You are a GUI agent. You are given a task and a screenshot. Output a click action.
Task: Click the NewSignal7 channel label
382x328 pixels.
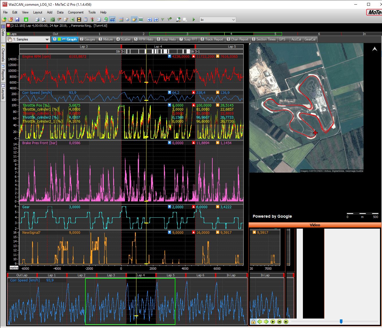[31, 233]
